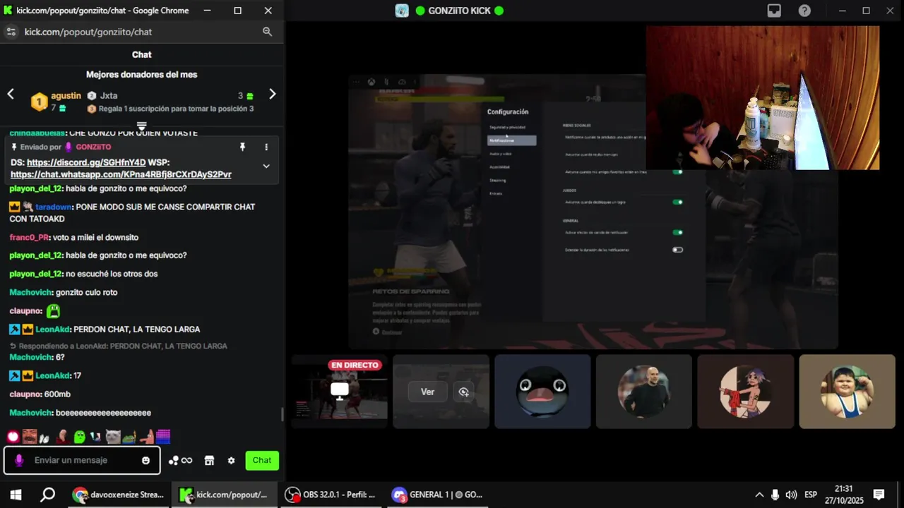Click the EN DIRECTO live stream tile

click(x=340, y=392)
